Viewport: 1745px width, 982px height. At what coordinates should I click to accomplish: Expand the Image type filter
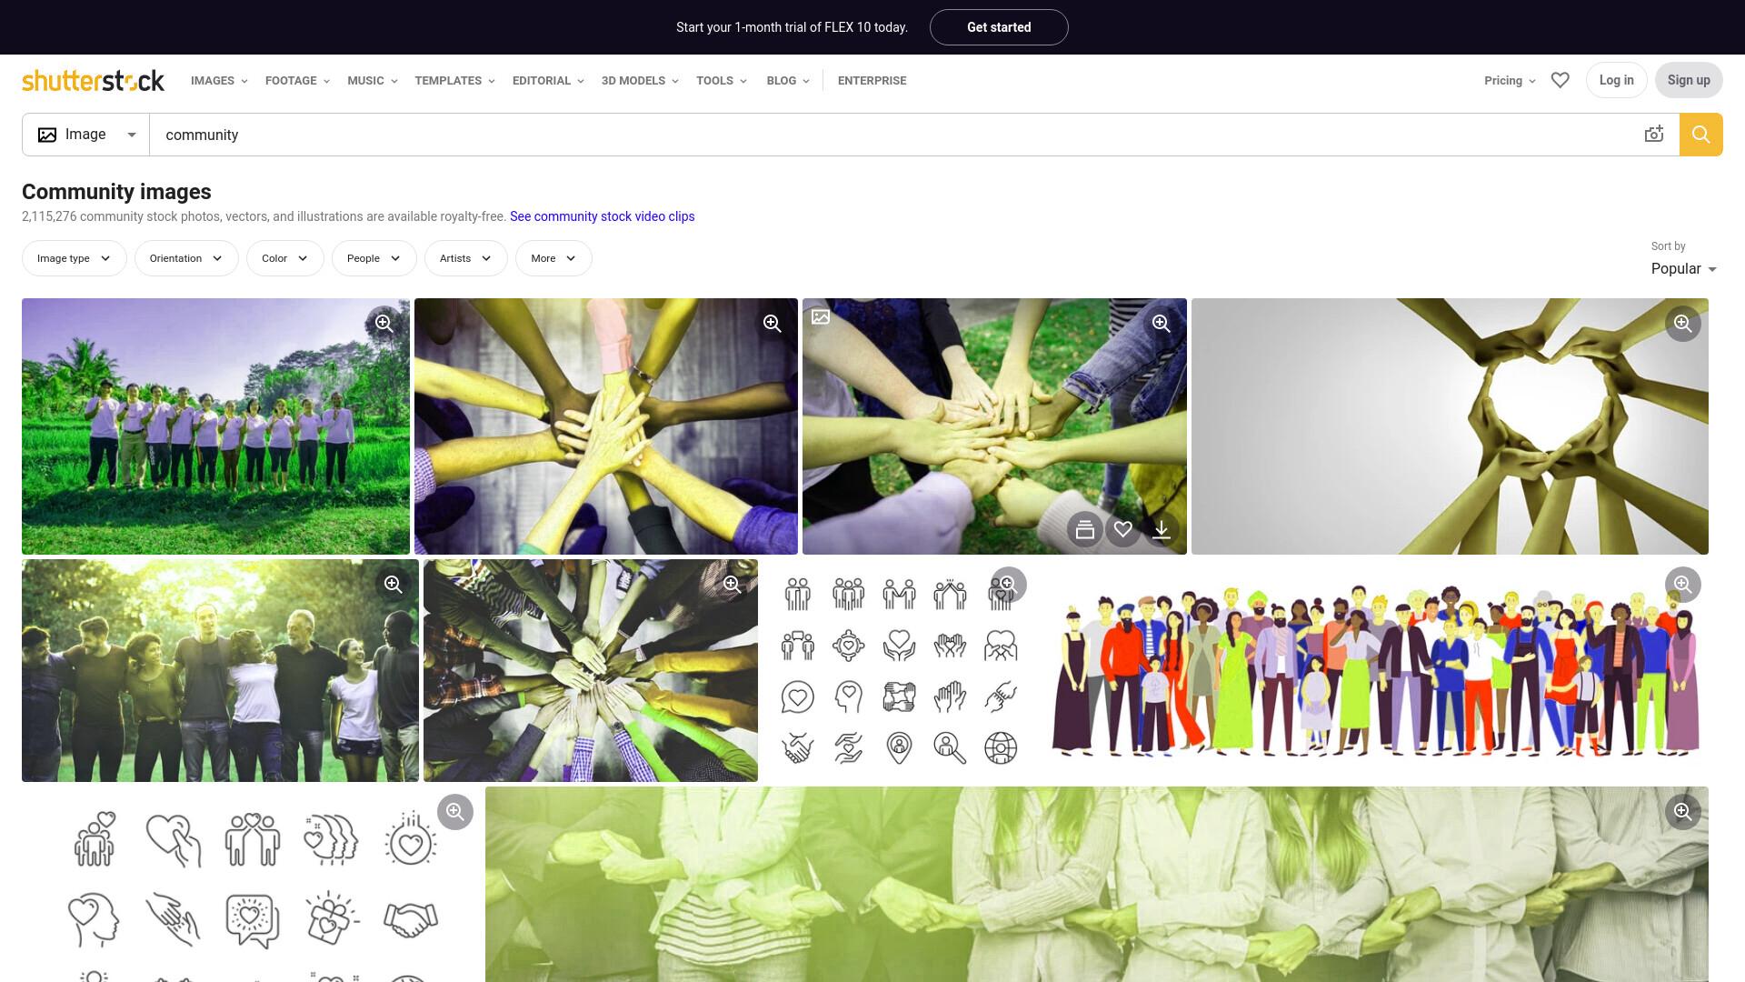pyautogui.click(x=75, y=258)
